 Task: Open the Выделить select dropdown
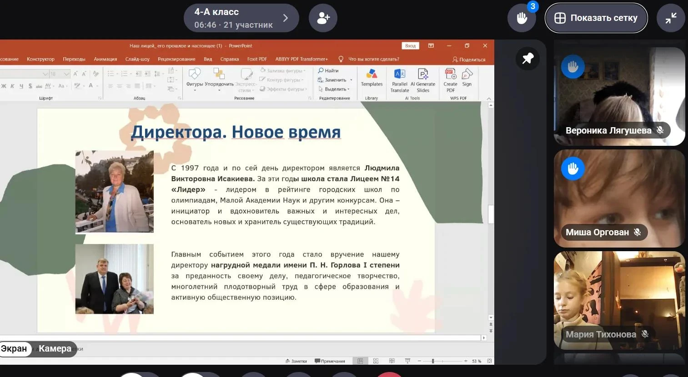coord(334,89)
